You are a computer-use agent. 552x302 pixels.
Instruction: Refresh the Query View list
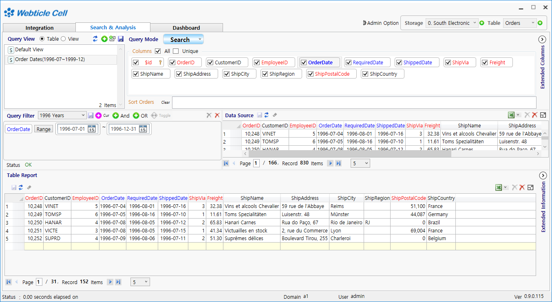pyautogui.click(x=95, y=39)
